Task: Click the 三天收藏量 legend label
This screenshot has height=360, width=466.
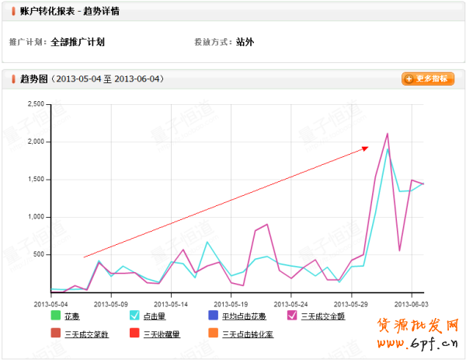Action: (161, 334)
